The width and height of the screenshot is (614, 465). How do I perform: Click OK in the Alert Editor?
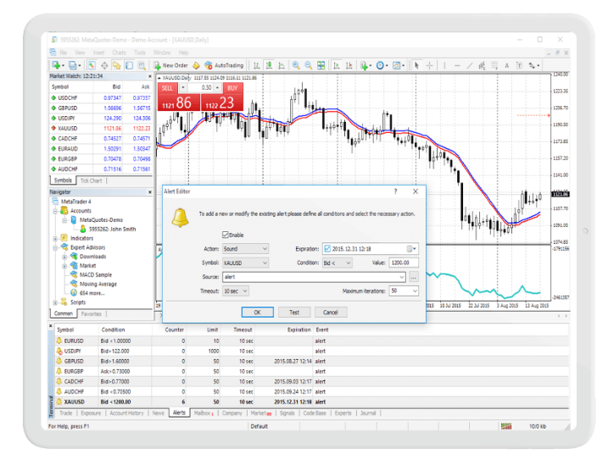257,312
